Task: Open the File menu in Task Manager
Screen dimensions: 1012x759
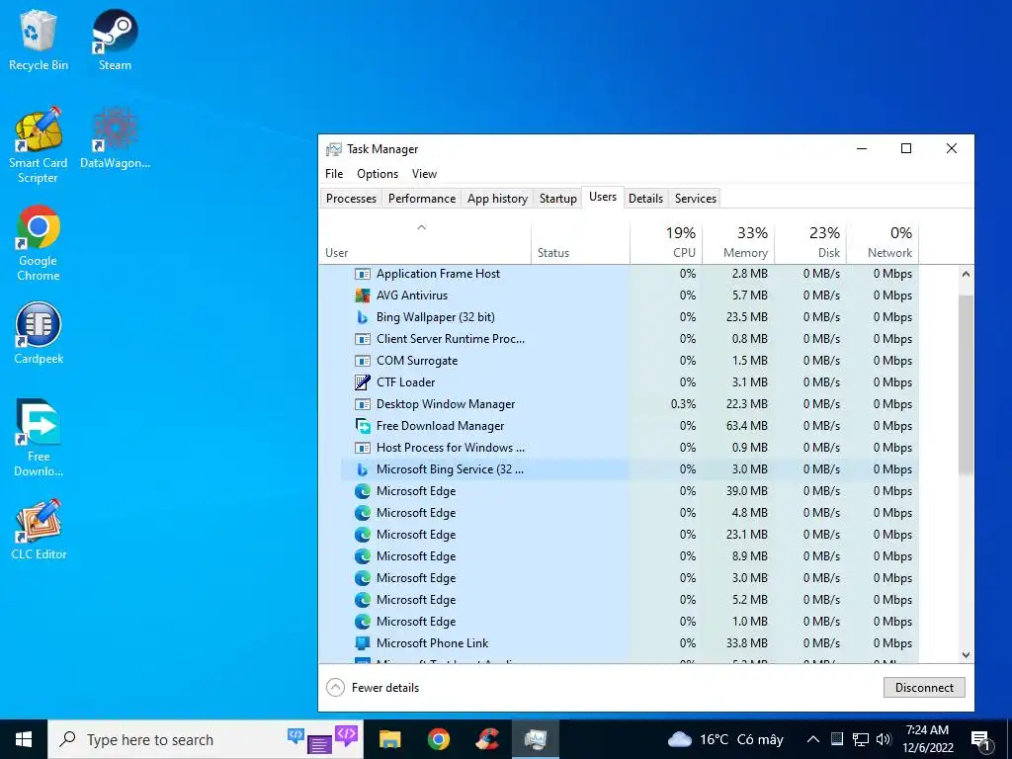Action: [x=334, y=174]
